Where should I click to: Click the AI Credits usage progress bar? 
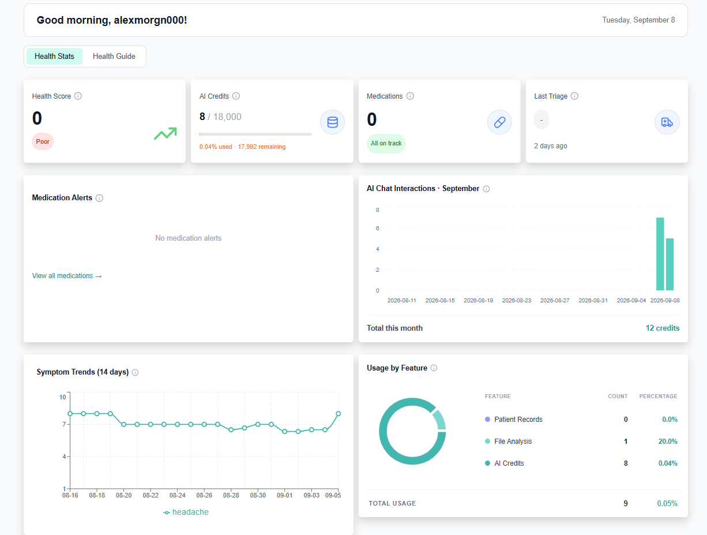[x=255, y=134]
